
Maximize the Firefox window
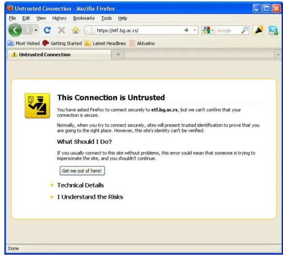tap(266, 8)
